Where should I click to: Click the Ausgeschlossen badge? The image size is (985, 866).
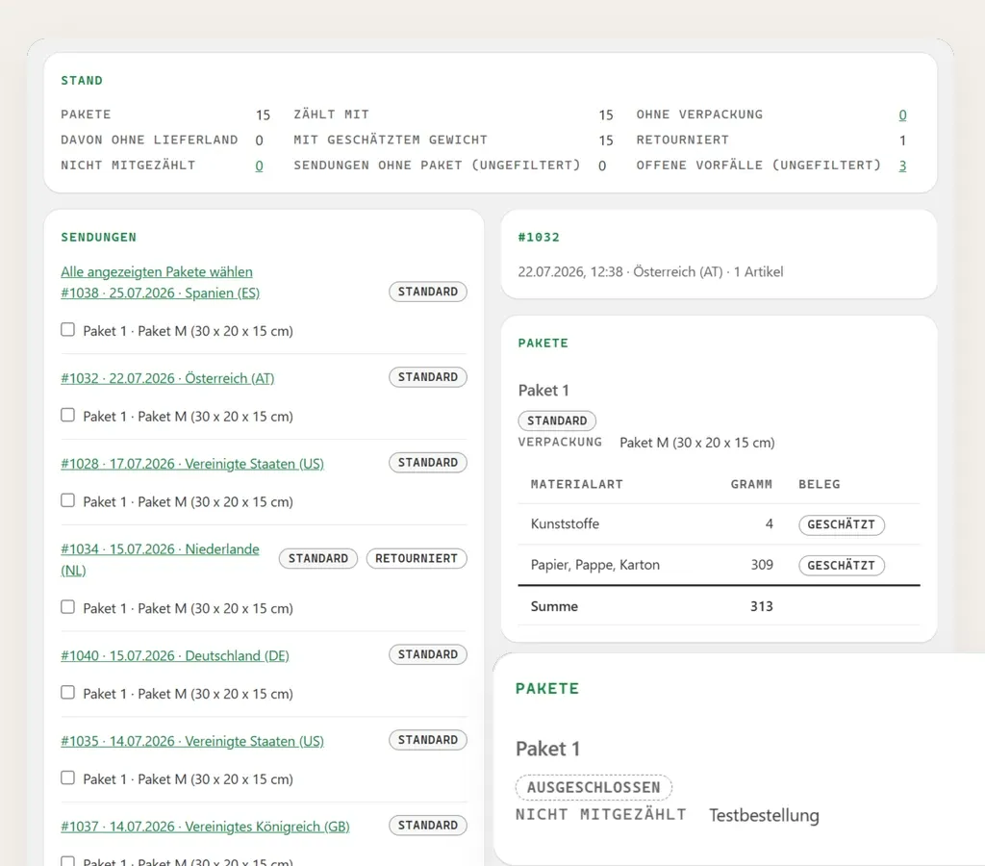point(594,787)
